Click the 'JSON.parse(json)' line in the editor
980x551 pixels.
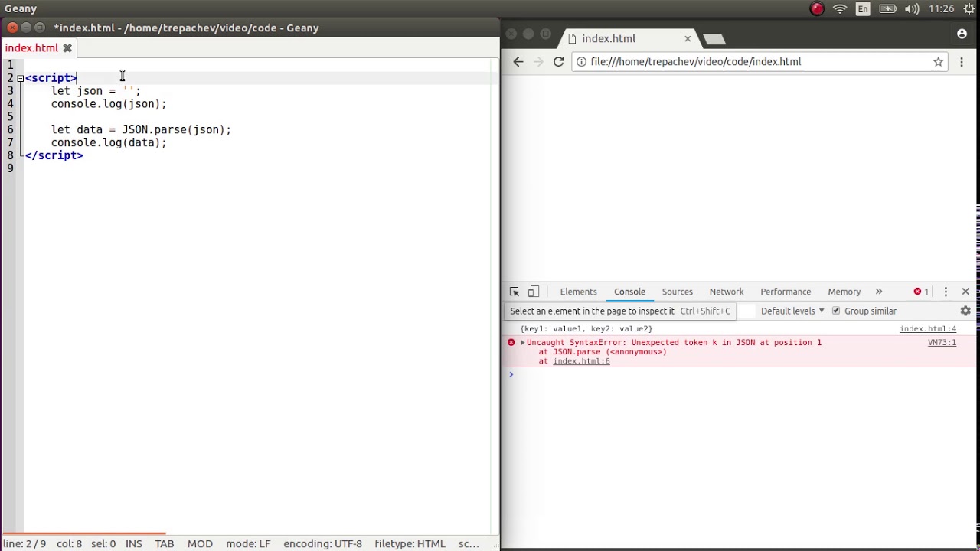pos(141,130)
